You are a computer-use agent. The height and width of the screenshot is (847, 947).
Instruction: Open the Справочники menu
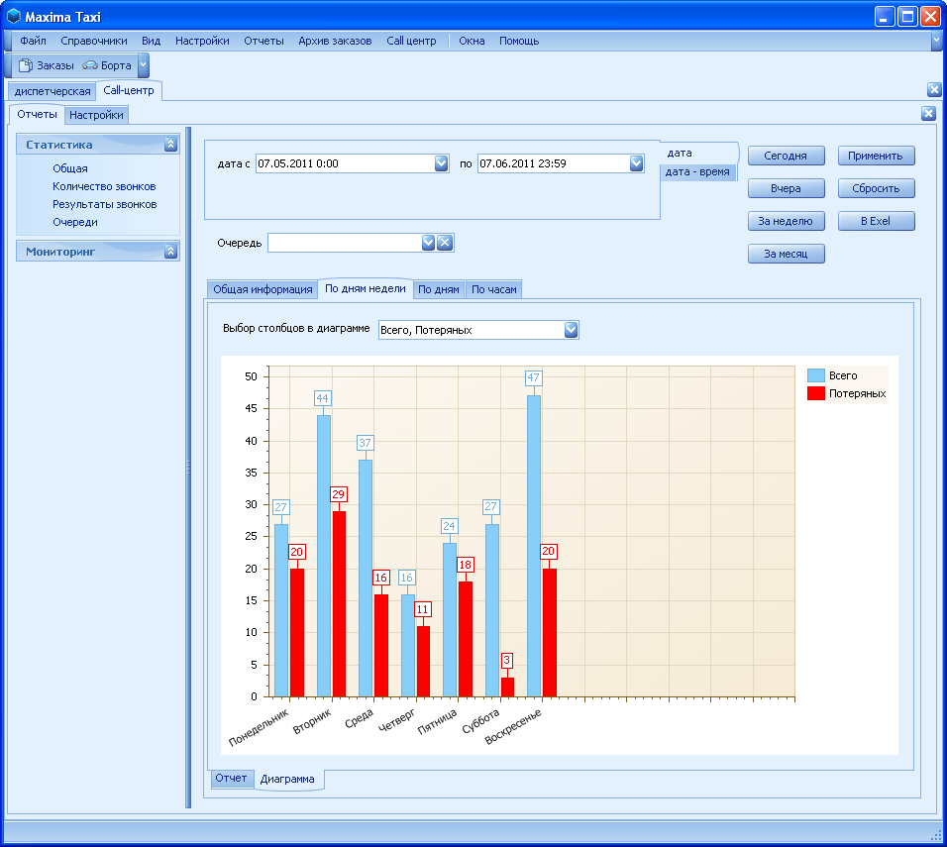point(94,41)
